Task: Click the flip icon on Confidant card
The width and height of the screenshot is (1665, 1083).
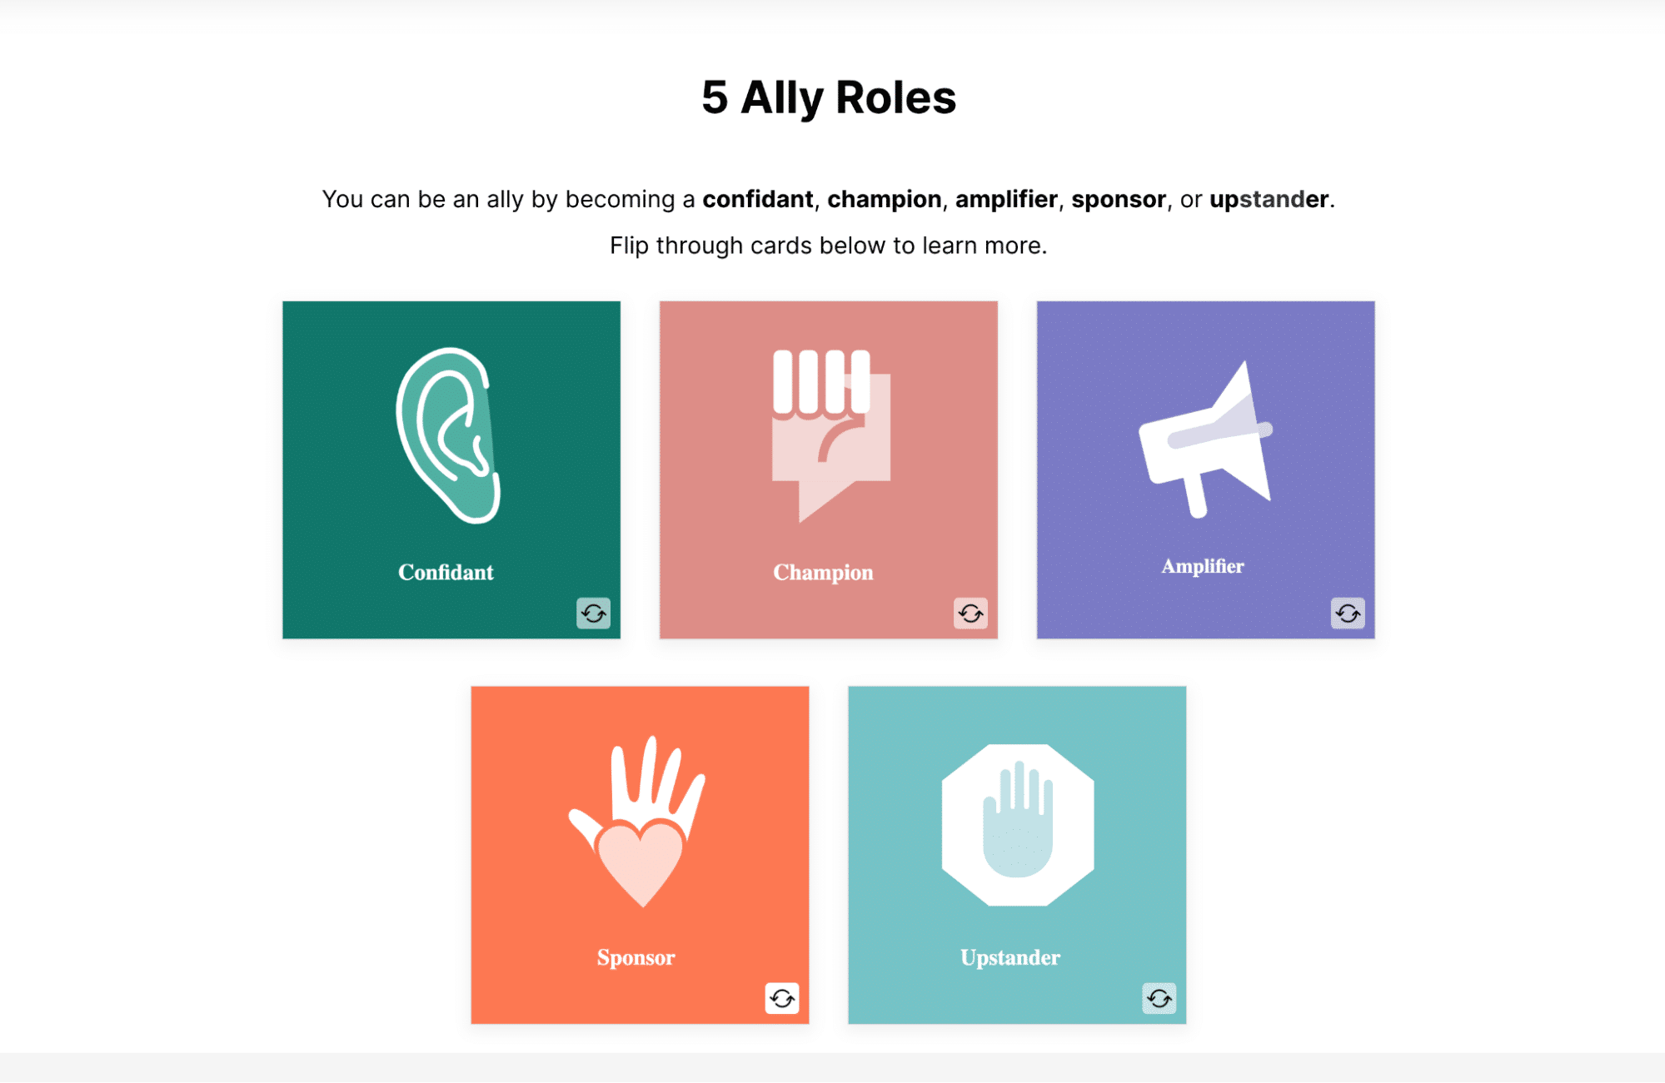Action: click(593, 614)
